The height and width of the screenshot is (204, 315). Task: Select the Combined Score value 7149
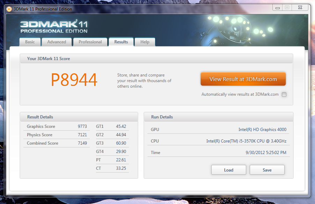point(82,143)
